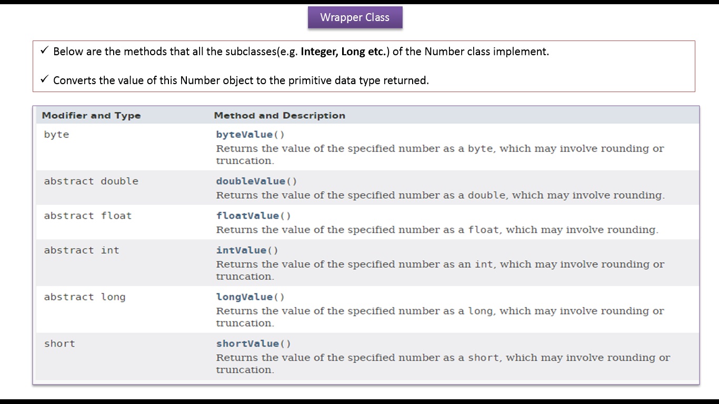Click the shortValue() method link
719x404 pixels.
(x=253, y=344)
